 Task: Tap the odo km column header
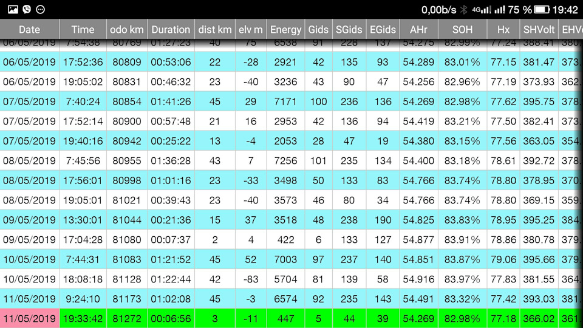point(127,29)
